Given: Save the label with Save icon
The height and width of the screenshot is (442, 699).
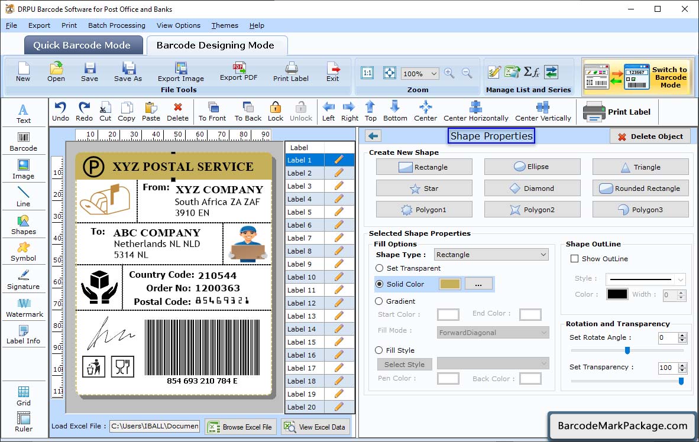Looking at the screenshot, I should pyautogui.click(x=90, y=72).
